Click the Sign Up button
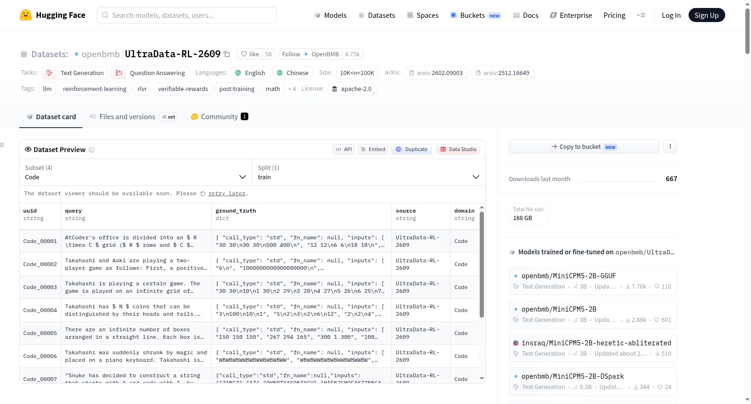This screenshot has width=751, height=404. (706, 15)
